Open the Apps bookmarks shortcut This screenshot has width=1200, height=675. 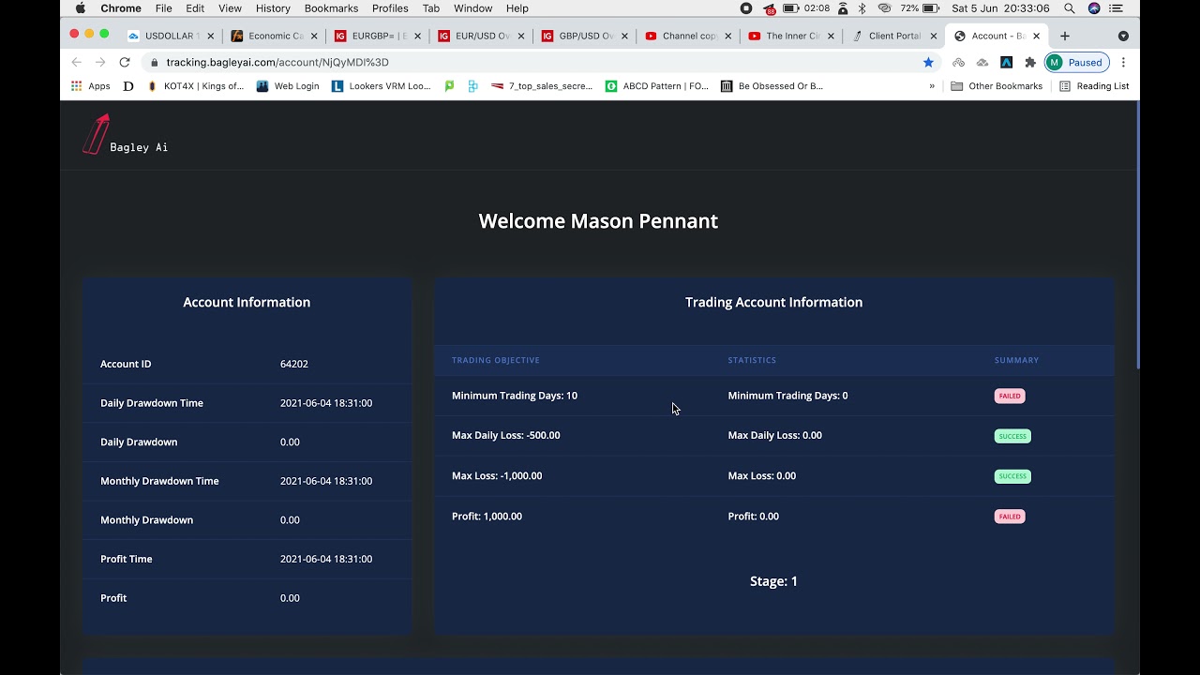[x=91, y=86]
